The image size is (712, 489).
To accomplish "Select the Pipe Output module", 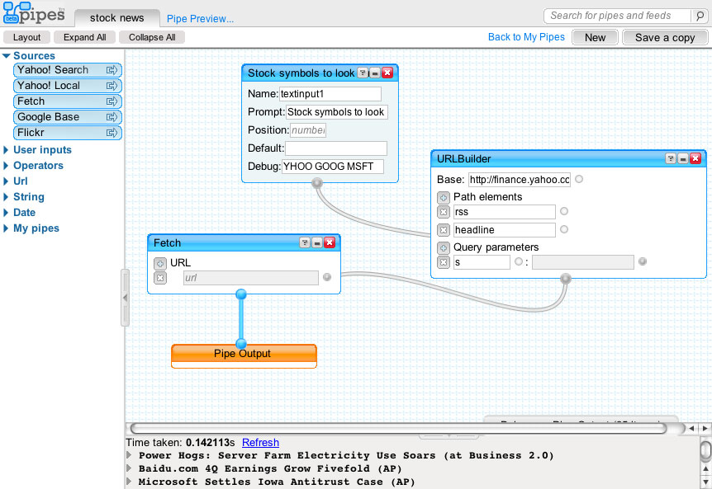I will click(x=244, y=356).
